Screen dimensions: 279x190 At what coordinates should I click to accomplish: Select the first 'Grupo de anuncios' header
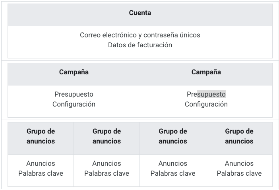[x=41, y=136]
